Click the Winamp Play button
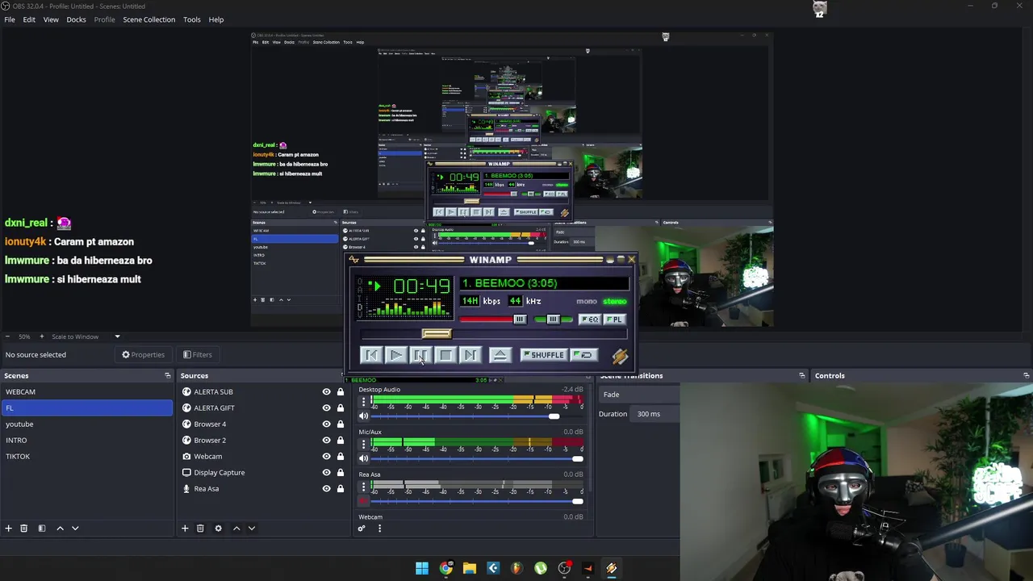The height and width of the screenshot is (581, 1033). tap(395, 355)
